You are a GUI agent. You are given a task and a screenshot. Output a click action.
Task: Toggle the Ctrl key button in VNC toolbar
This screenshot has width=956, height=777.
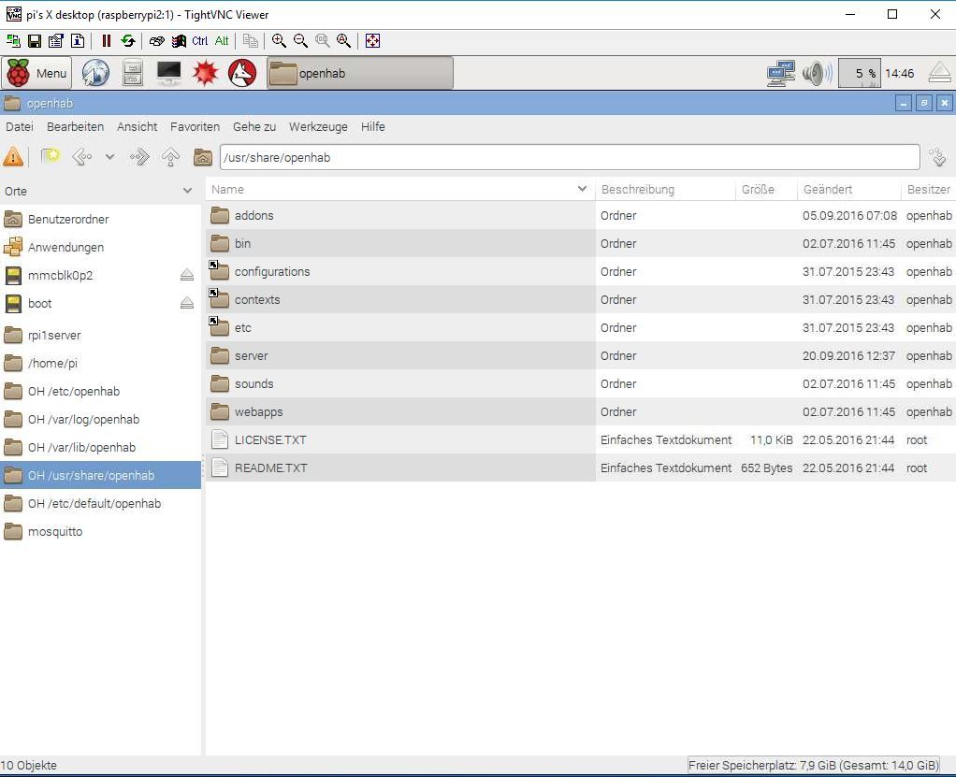coord(200,41)
